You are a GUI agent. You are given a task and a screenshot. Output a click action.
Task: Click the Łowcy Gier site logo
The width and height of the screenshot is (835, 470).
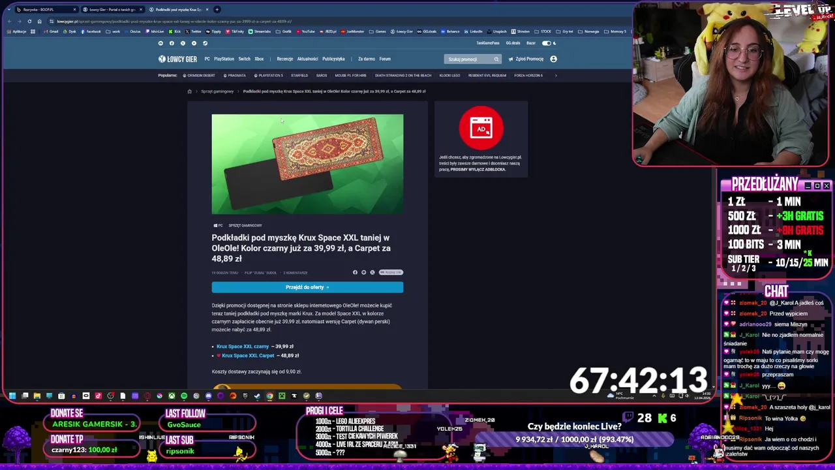click(177, 59)
